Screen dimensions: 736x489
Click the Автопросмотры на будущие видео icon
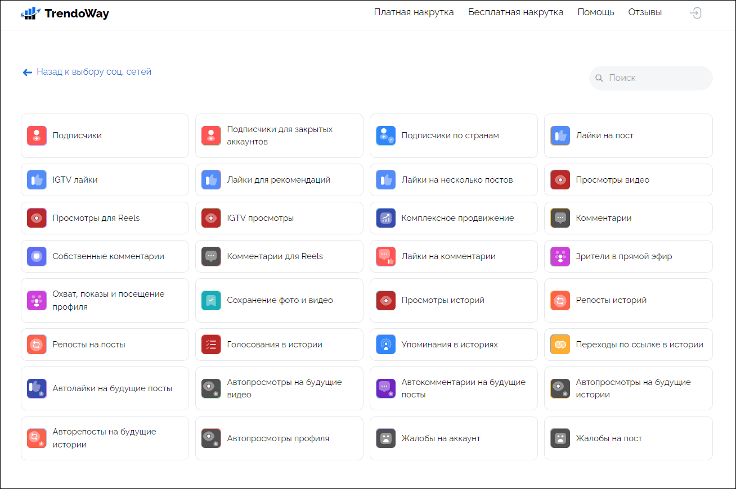coord(211,388)
